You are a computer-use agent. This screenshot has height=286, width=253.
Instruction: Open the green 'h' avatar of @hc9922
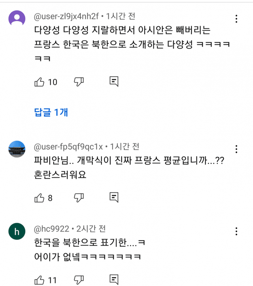pos(17,231)
